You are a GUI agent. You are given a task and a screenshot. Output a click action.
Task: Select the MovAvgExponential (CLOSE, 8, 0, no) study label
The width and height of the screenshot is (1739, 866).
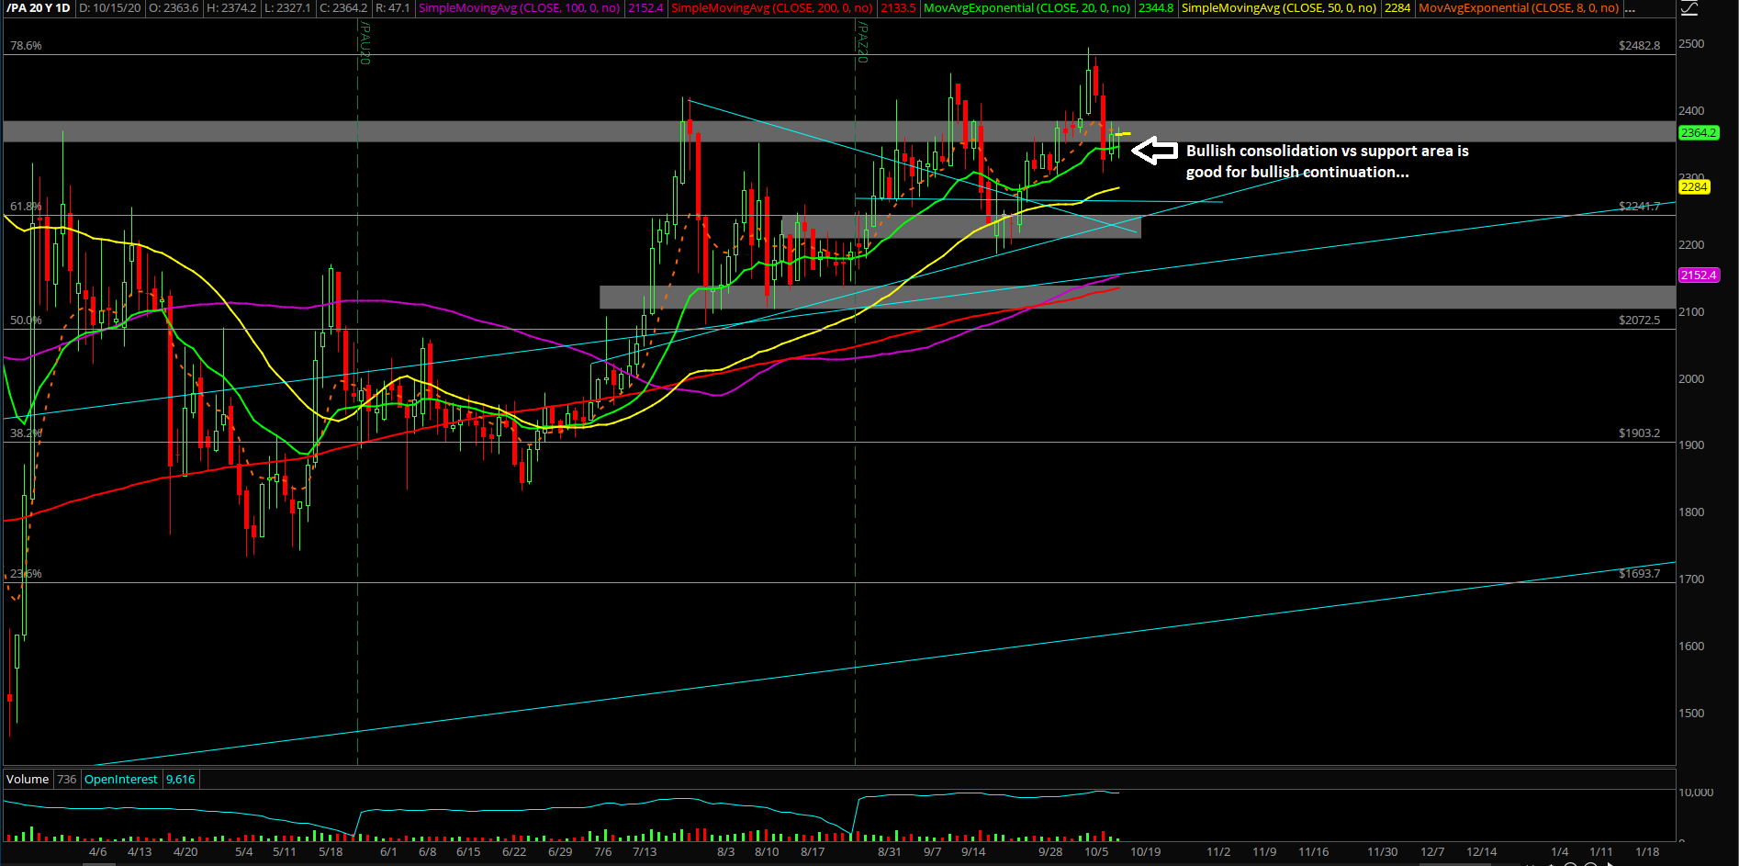(x=1519, y=8)
